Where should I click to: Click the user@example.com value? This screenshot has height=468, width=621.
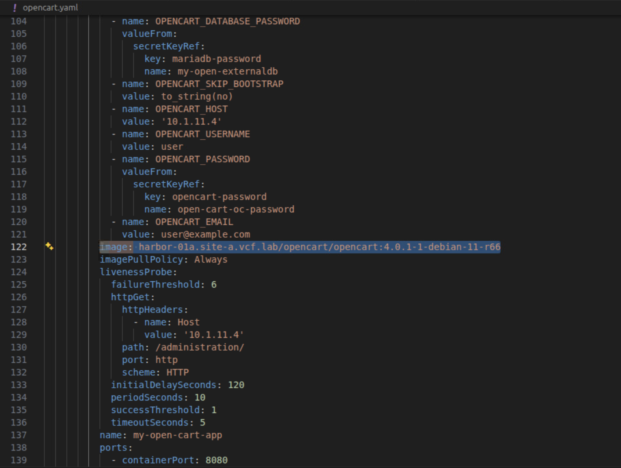coord(206,234)
